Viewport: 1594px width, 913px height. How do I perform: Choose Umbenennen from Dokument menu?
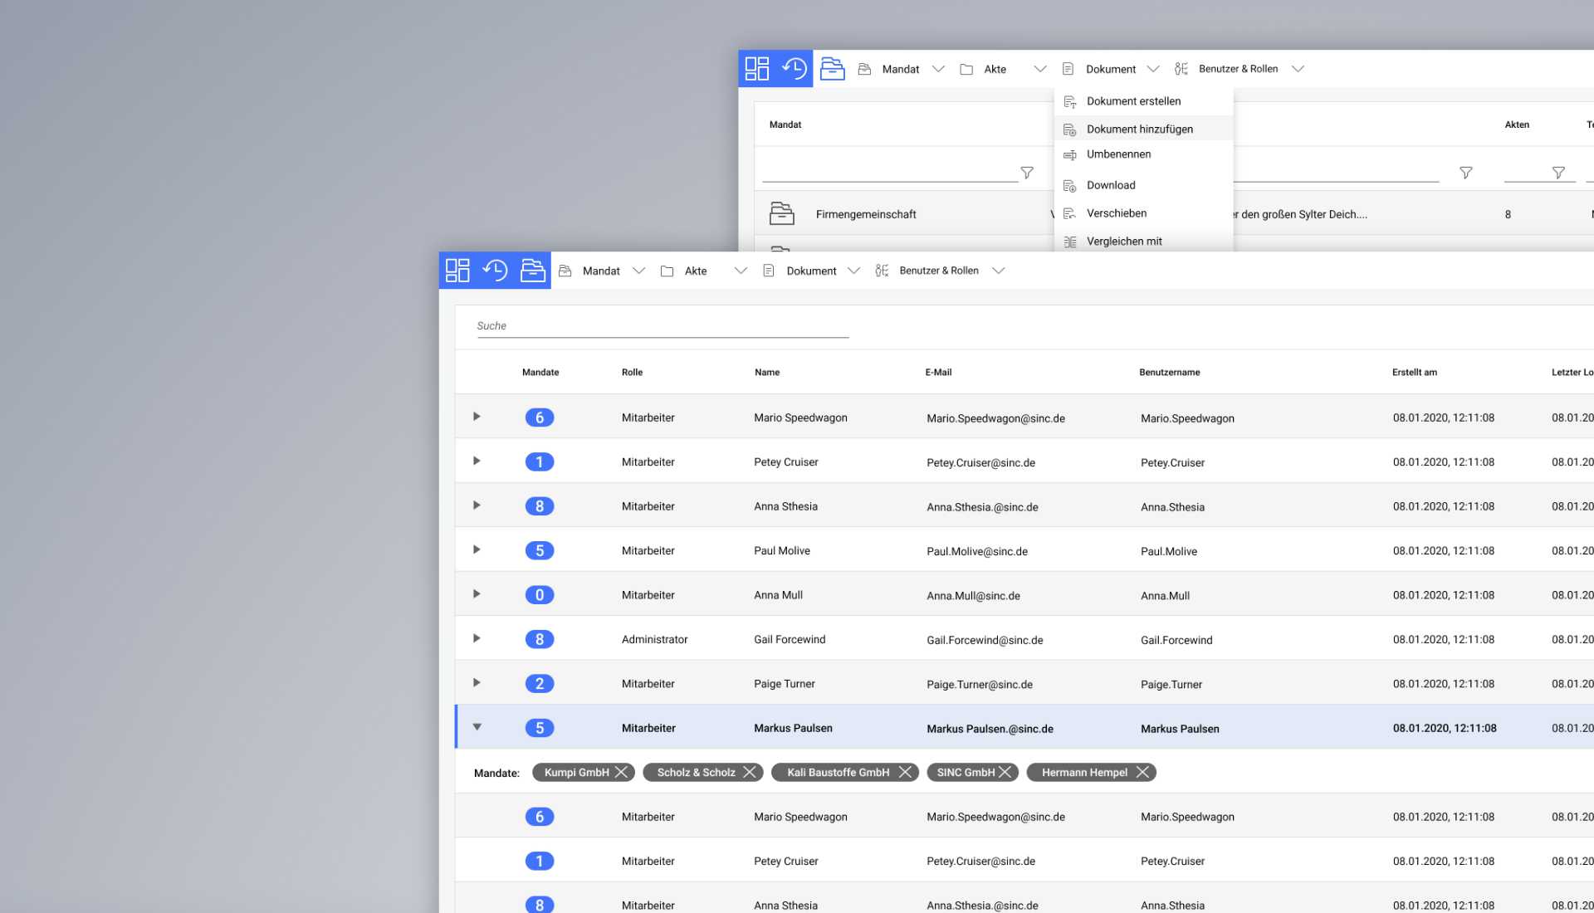point(1118,154)
